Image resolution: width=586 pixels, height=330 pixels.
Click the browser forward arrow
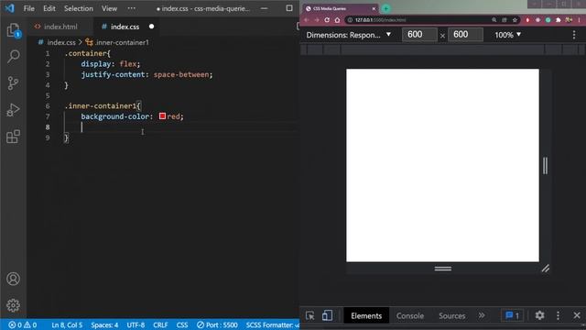point(317,20)
